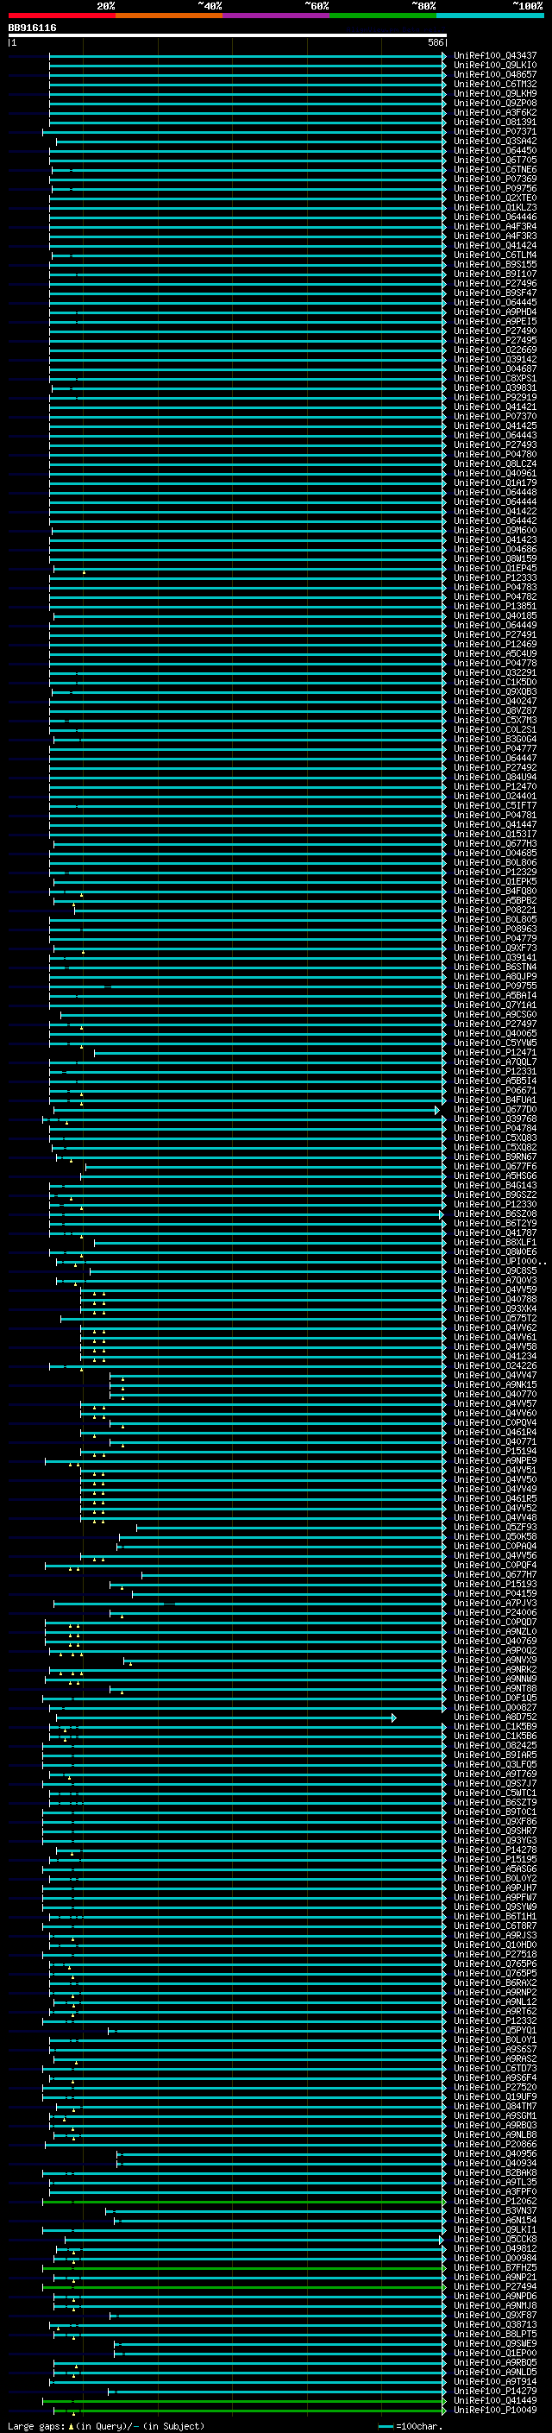Click the query end position 586
552x2433 pixels.
(x=436, y=42)
